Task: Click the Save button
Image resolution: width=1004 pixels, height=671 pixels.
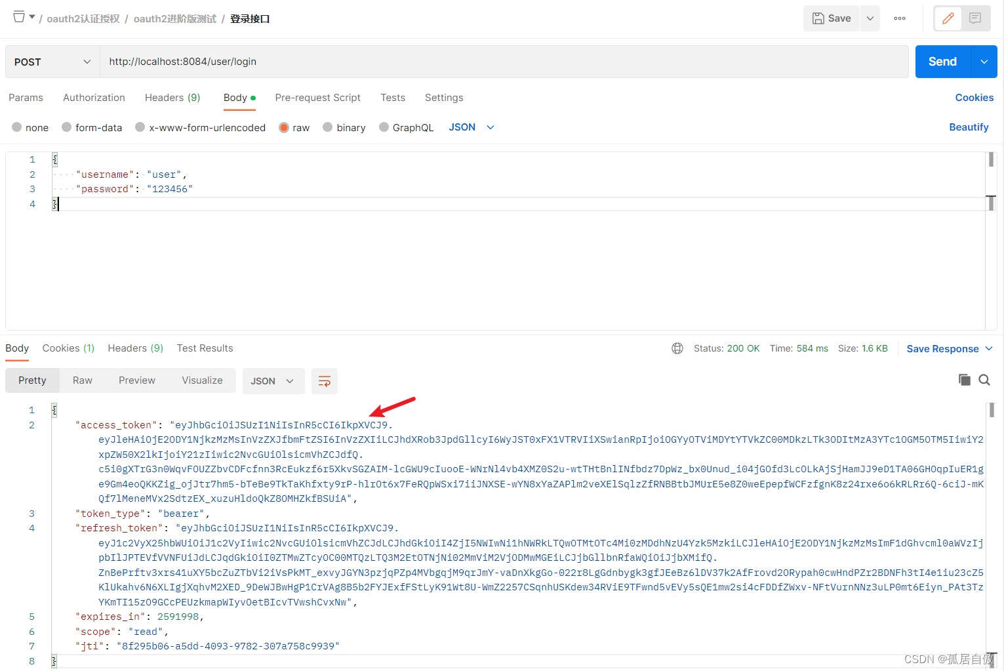Action: [x=832, y=18]
